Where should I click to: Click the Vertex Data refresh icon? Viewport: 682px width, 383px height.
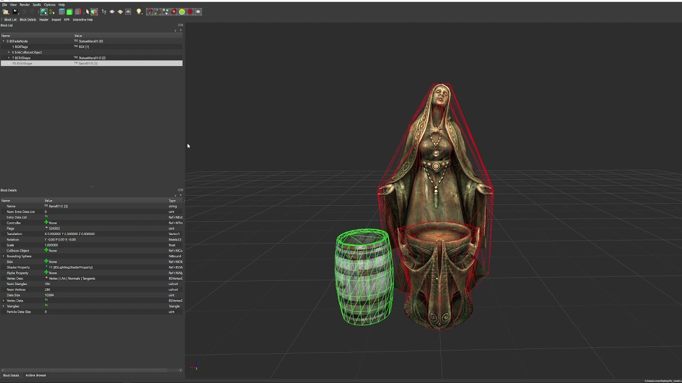coord(46,300)
